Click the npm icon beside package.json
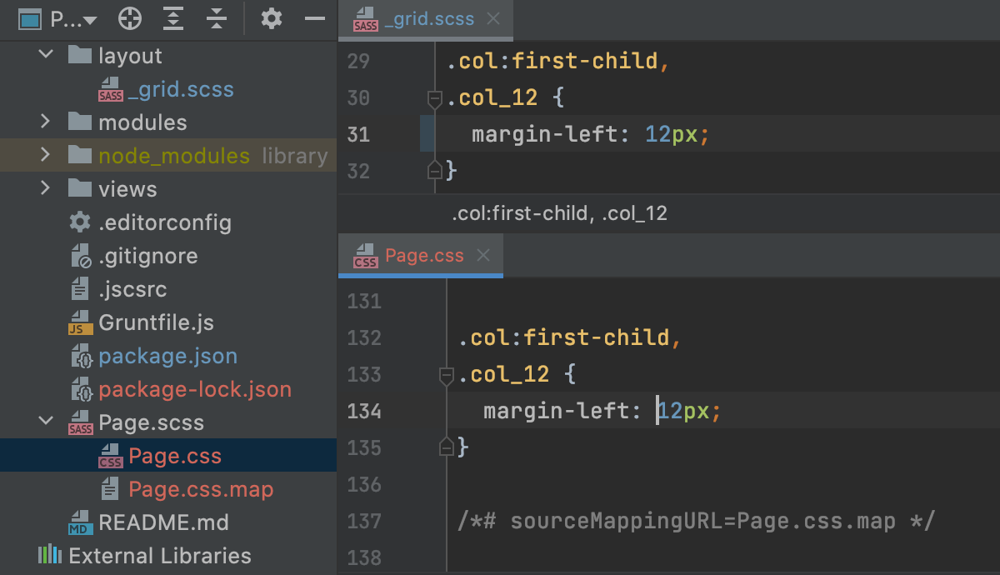 click(x=80, y=356)
